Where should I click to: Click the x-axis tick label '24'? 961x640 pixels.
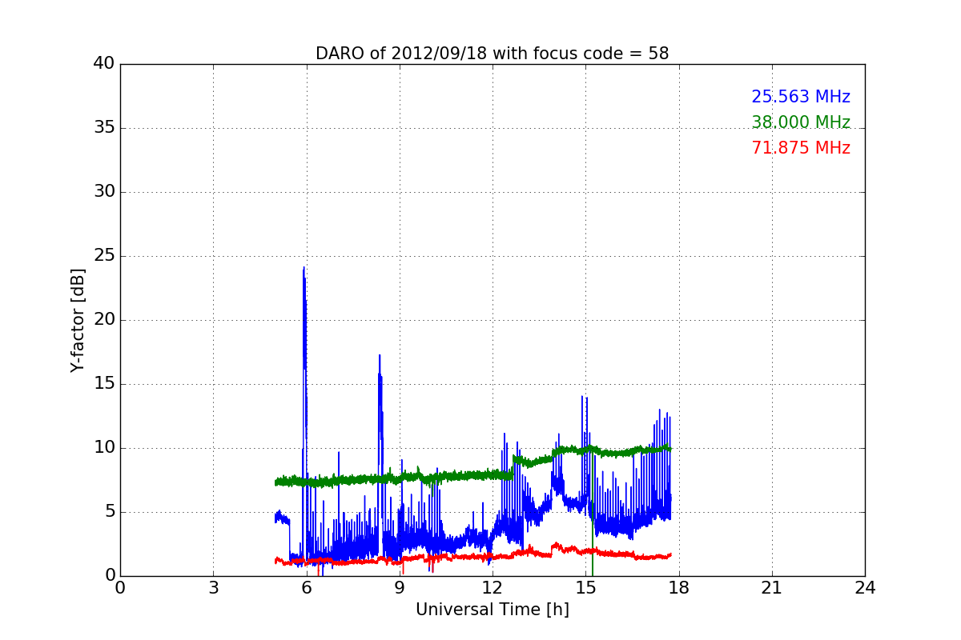coord(865,587)
